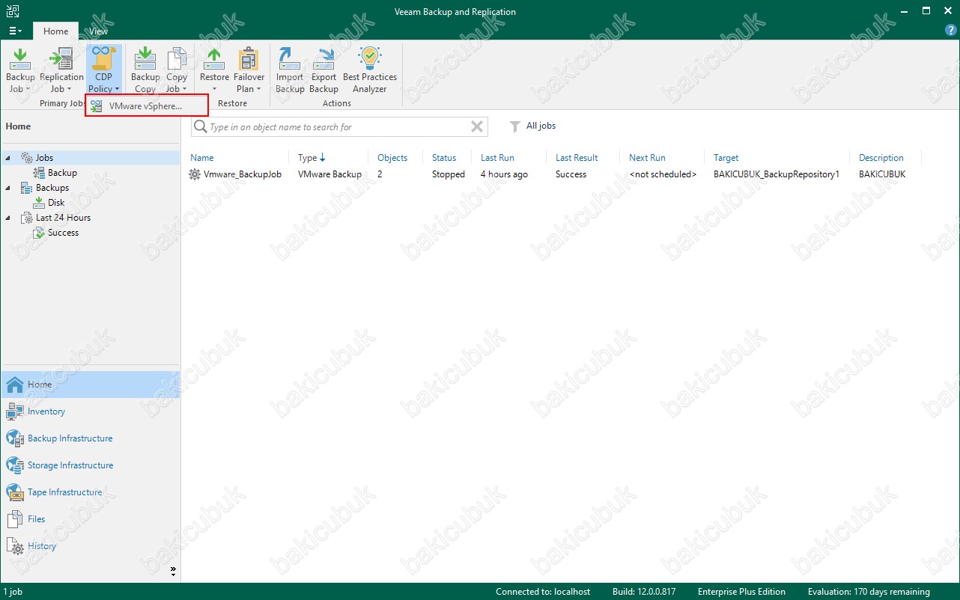The height and width of the screenshot is (600, 960).
Task: Click the Export Backup ribbon button
Action: pos(323,70)
